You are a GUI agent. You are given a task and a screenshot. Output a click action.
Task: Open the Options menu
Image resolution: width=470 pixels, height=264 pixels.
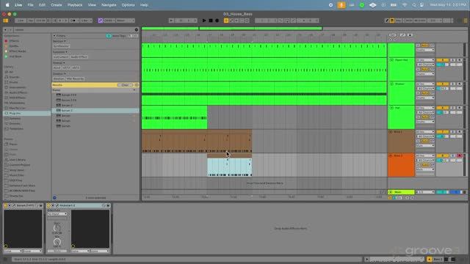tap(128, 5)
